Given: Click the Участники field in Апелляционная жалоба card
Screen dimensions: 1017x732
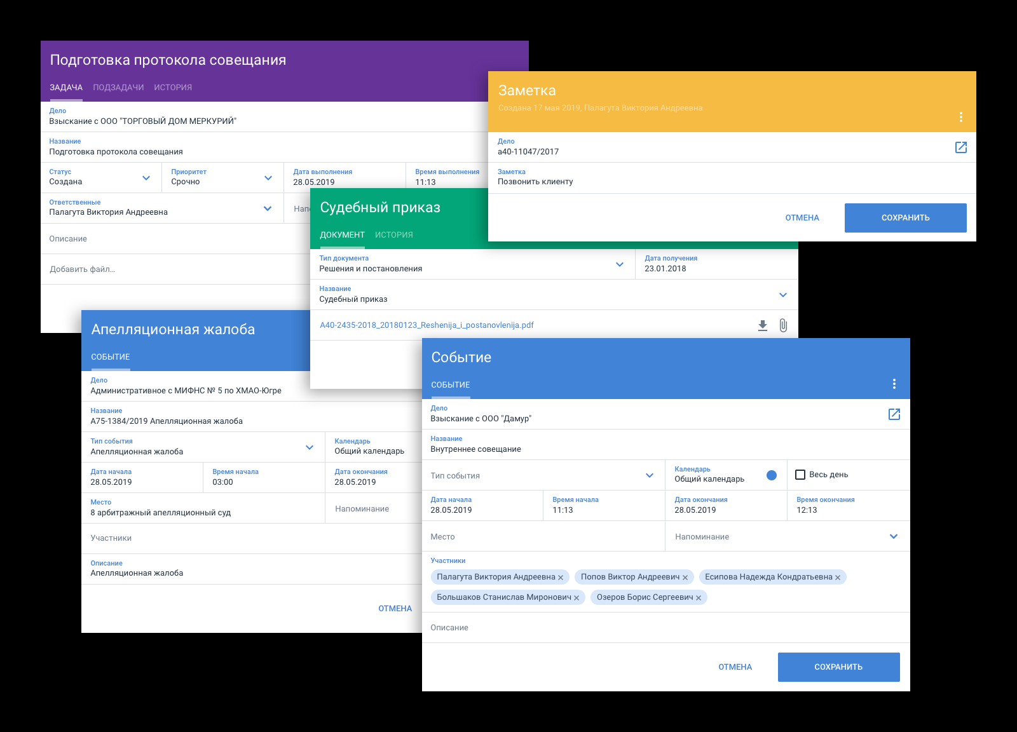Looking at the screenshot, I should pyautogui.click(x=252, y=539).
